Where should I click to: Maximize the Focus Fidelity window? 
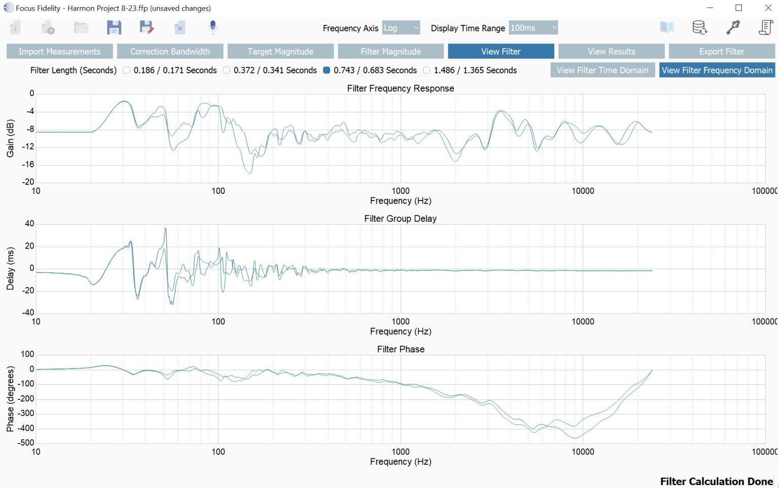coord(739,8)
